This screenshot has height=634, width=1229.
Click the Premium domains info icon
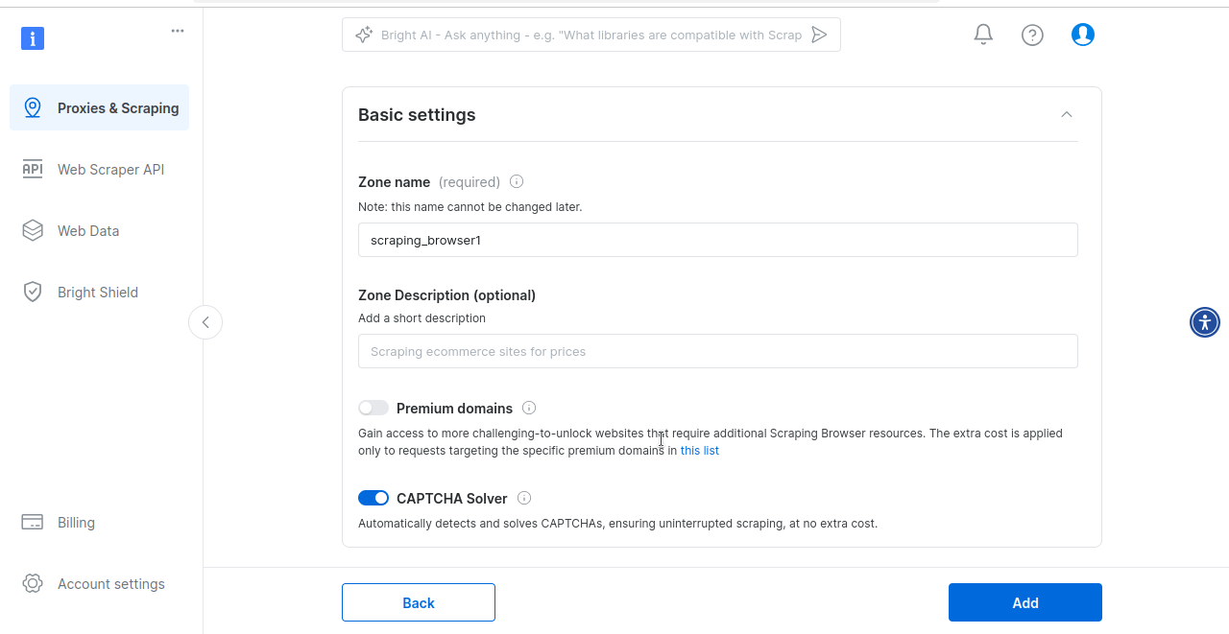[x=529, y=408]
